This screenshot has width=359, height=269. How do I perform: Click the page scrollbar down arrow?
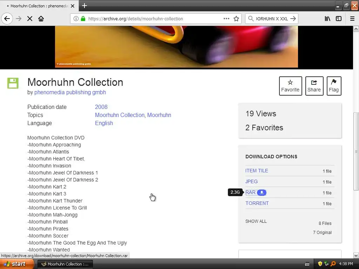pos(356,255)
